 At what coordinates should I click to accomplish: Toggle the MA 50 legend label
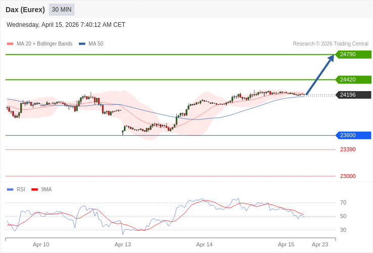(x=96, y=44)
